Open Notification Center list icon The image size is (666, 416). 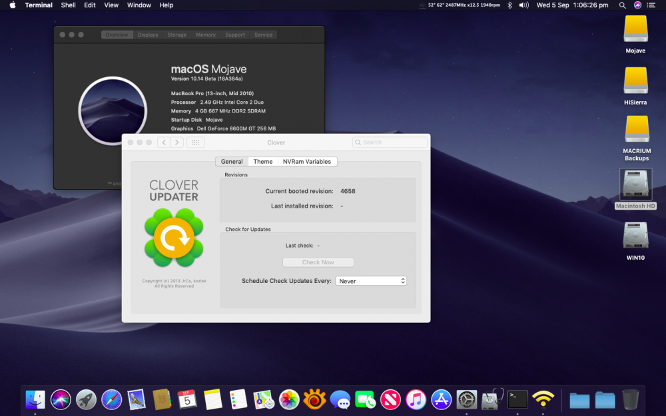651,5
